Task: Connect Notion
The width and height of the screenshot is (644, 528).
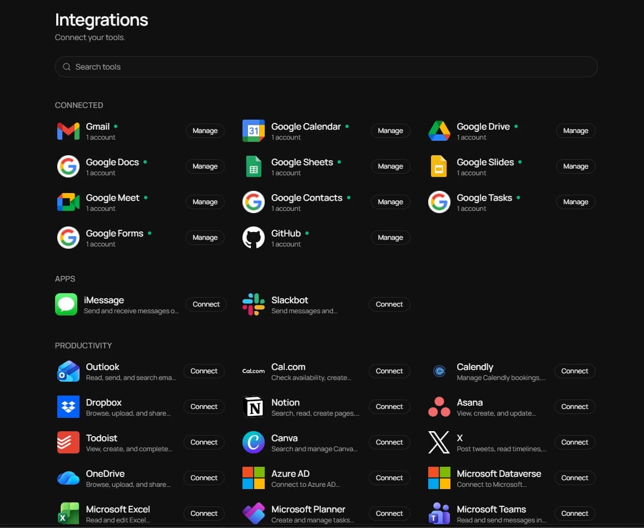Action: [x=389, y=407]
